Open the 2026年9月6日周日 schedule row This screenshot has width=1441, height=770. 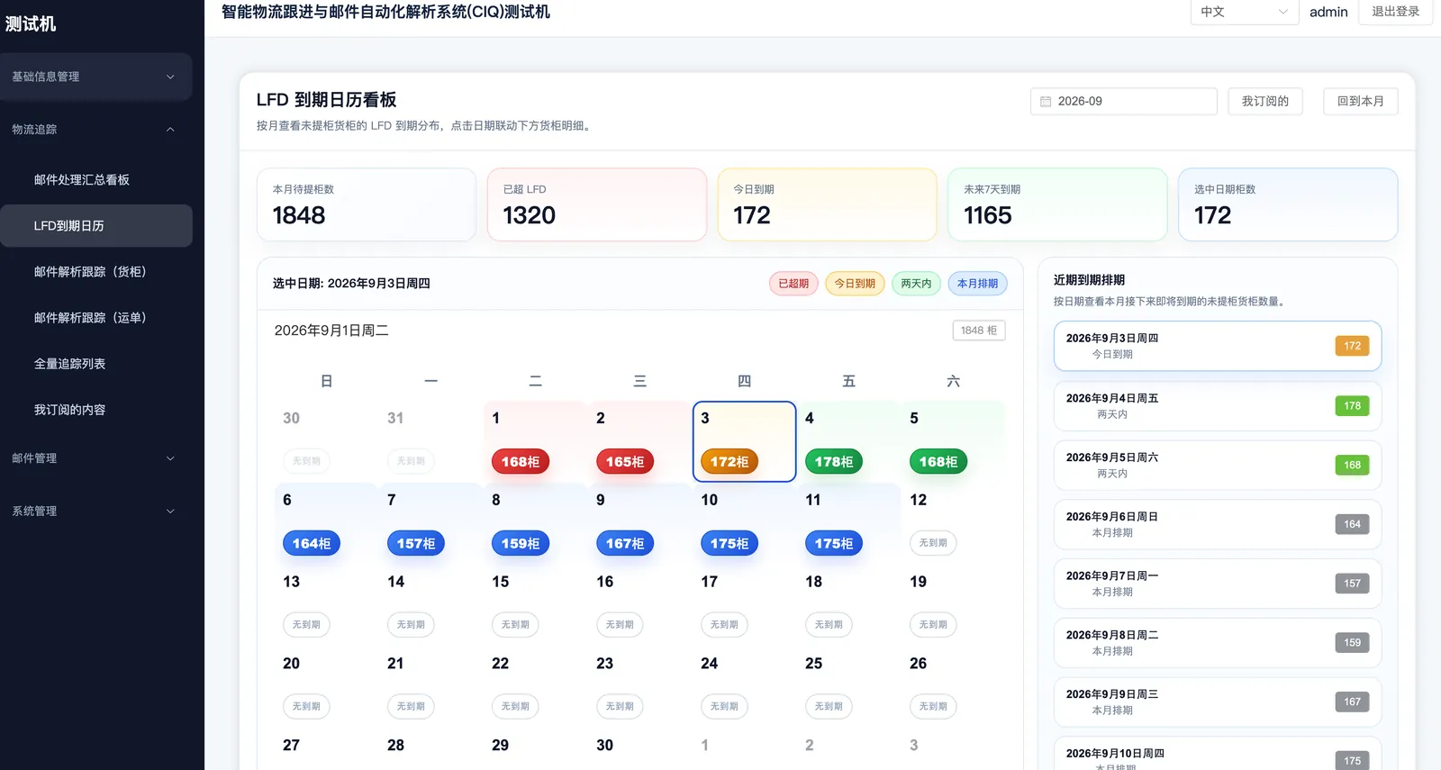[x=1218, y=525]
